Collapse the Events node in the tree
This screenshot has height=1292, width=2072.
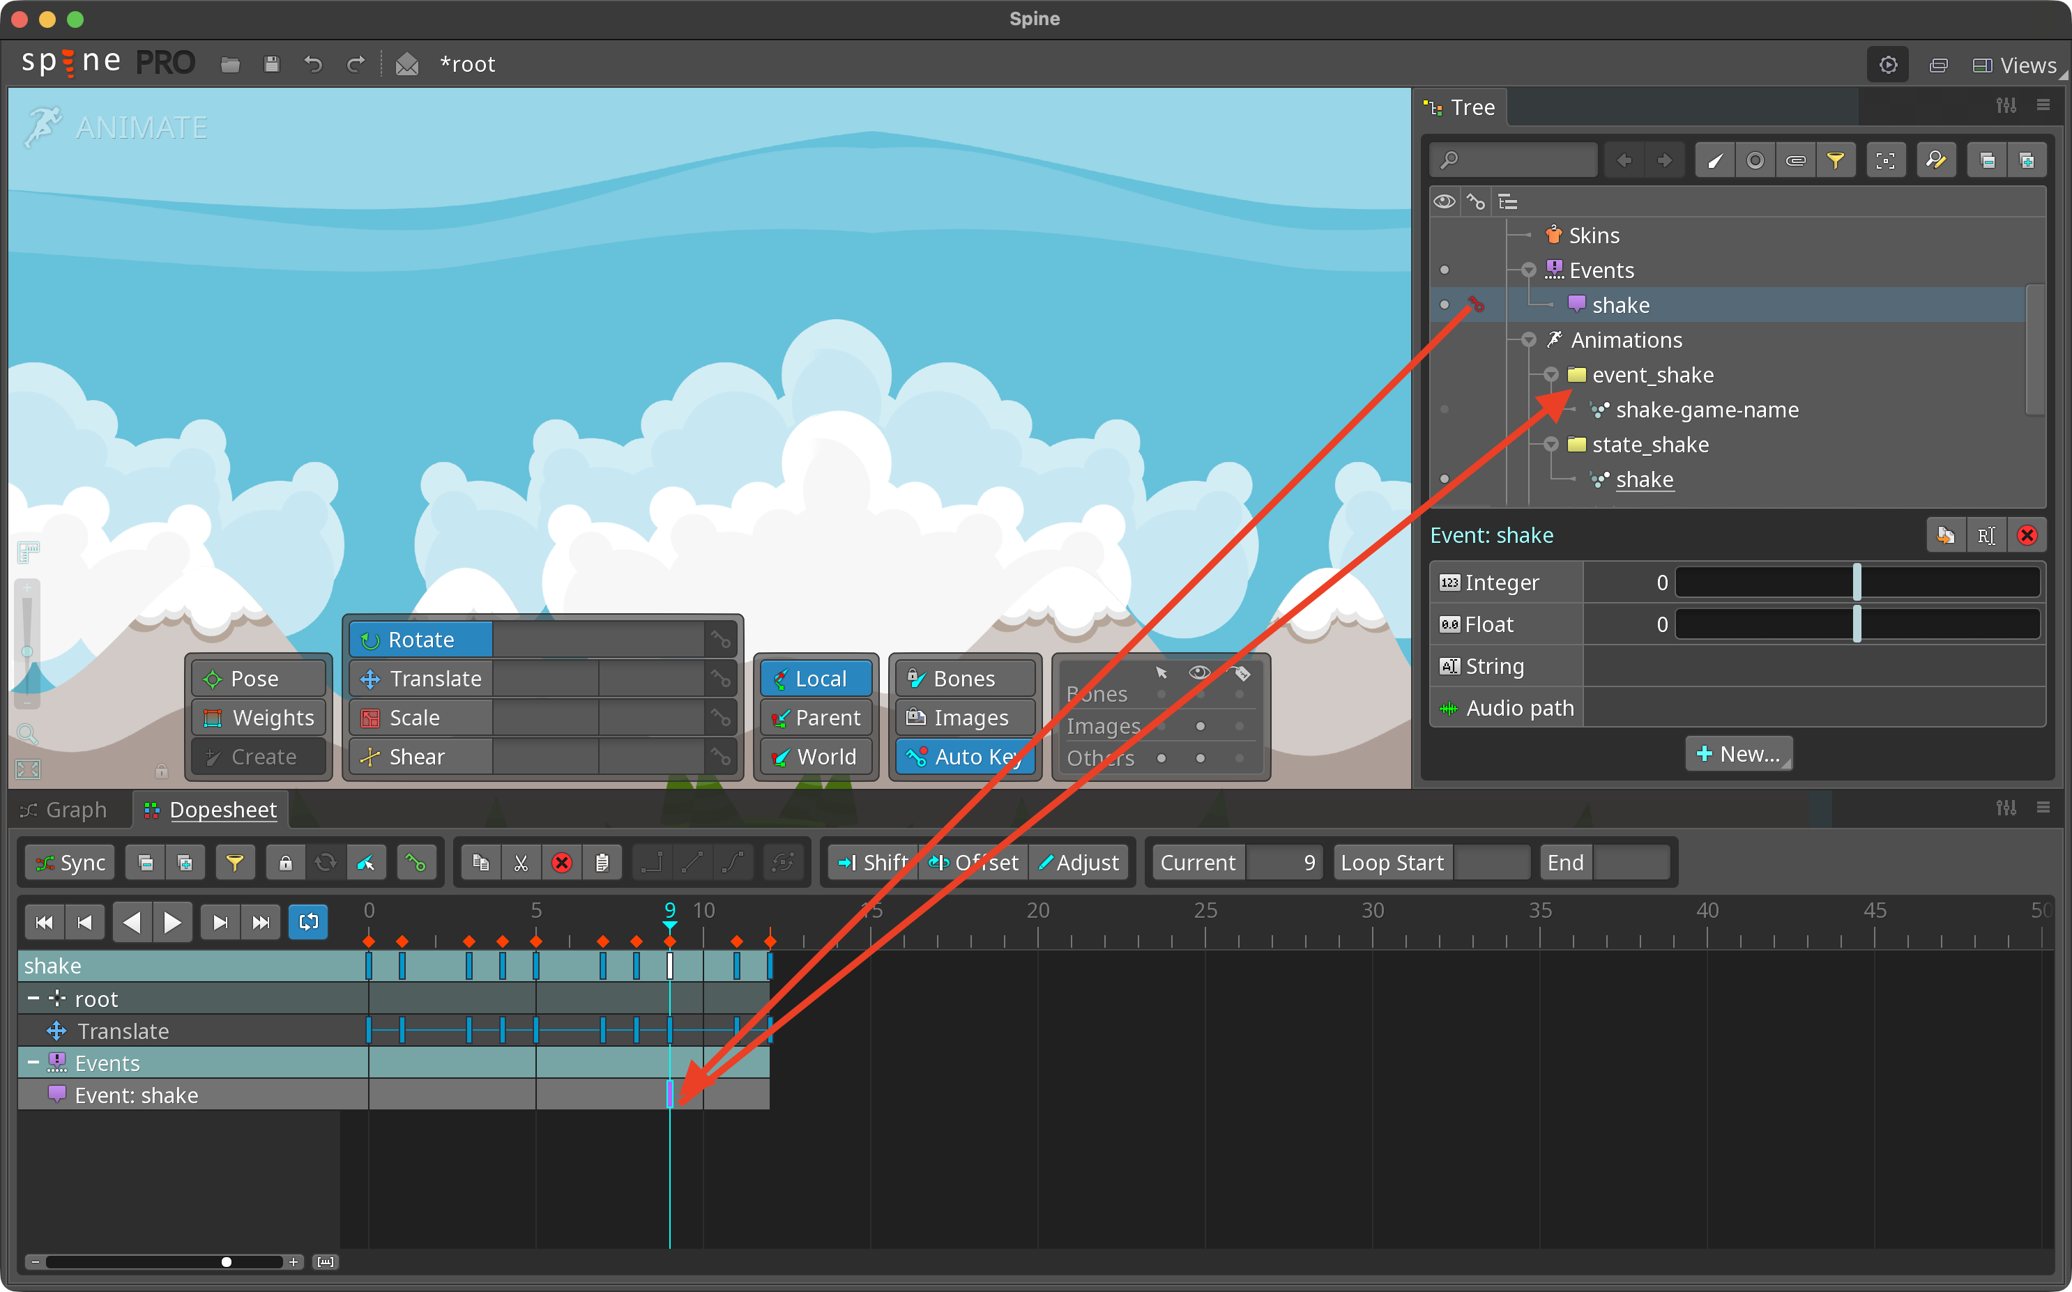click(x=1528, y=269)
